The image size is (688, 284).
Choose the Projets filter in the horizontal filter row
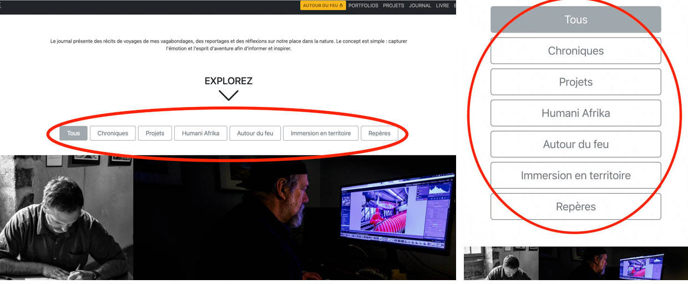tap(155, 133)
